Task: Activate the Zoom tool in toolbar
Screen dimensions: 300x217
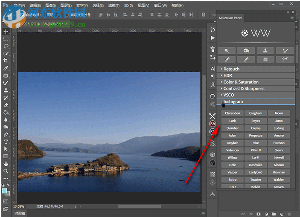Action: click(6, 171)
